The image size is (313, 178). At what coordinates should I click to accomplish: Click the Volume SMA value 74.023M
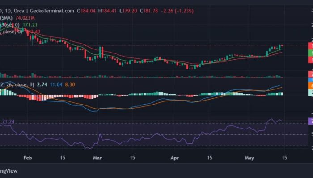[25, 17]
